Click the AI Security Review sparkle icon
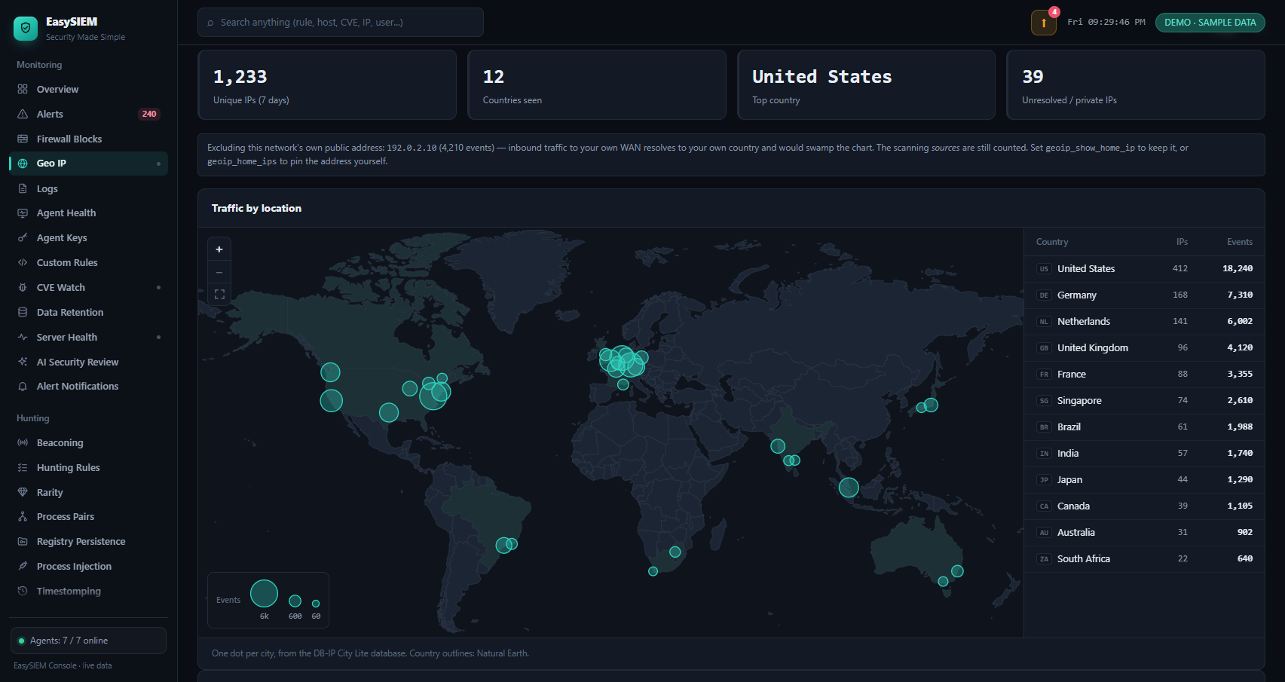 [23, 362]
